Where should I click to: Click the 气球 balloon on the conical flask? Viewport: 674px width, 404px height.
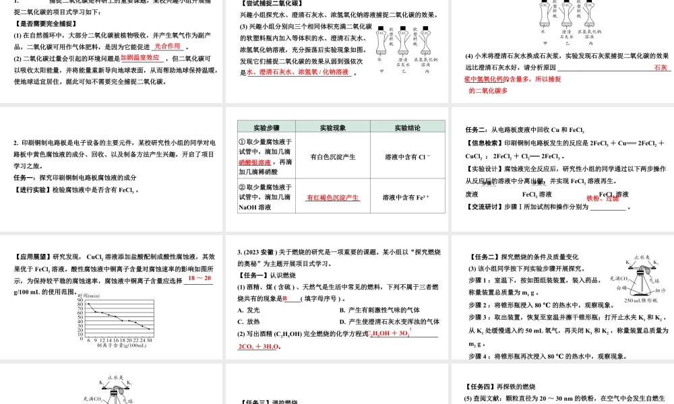point(647,272)
